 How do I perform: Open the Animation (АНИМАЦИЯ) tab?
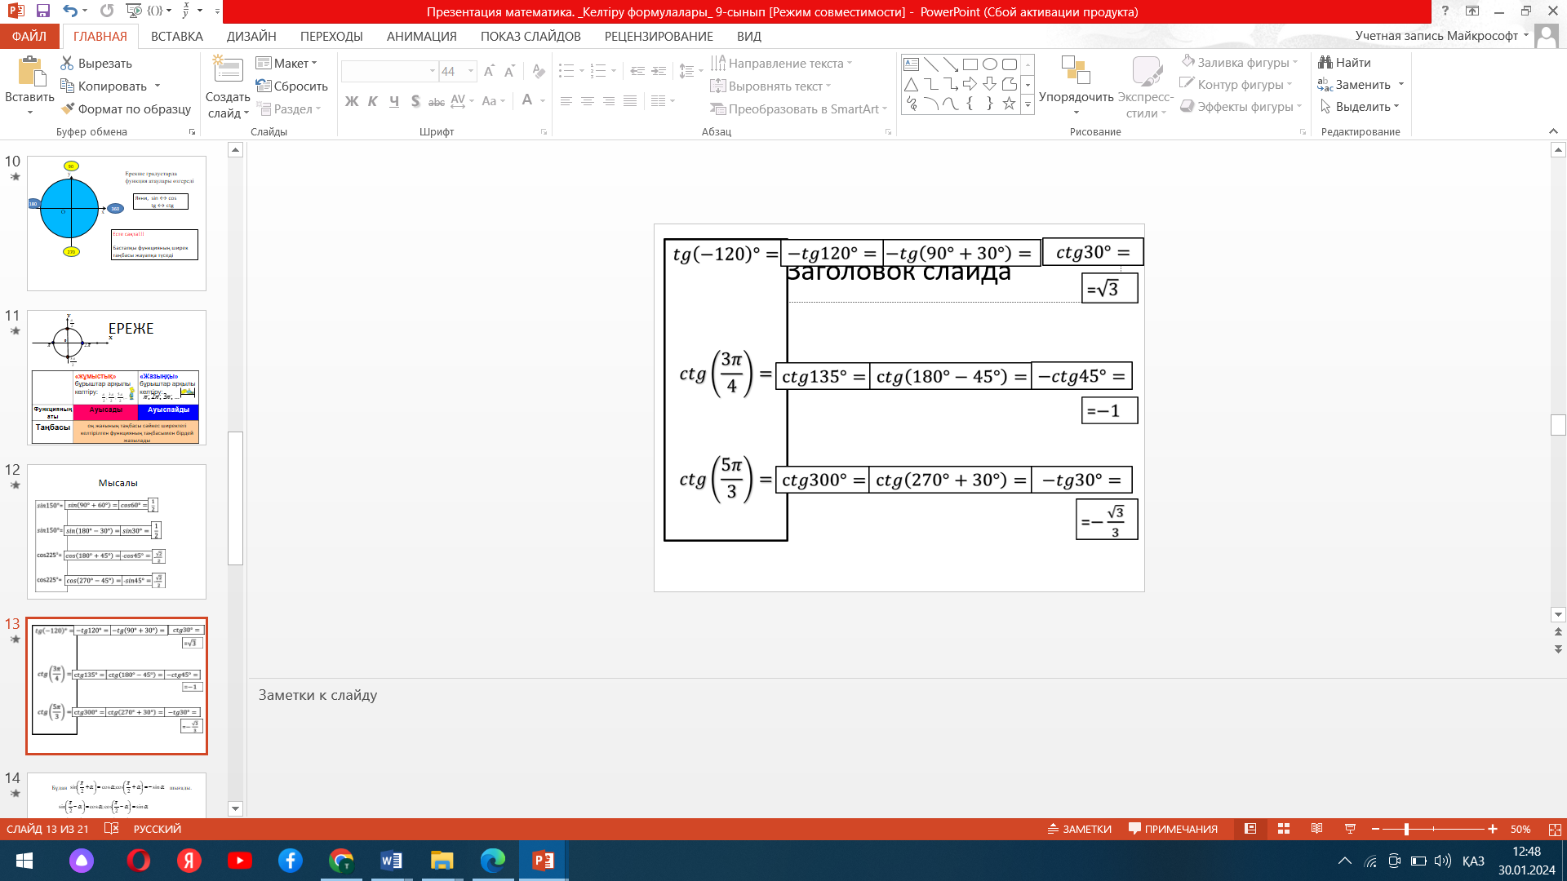coord(421,37)
